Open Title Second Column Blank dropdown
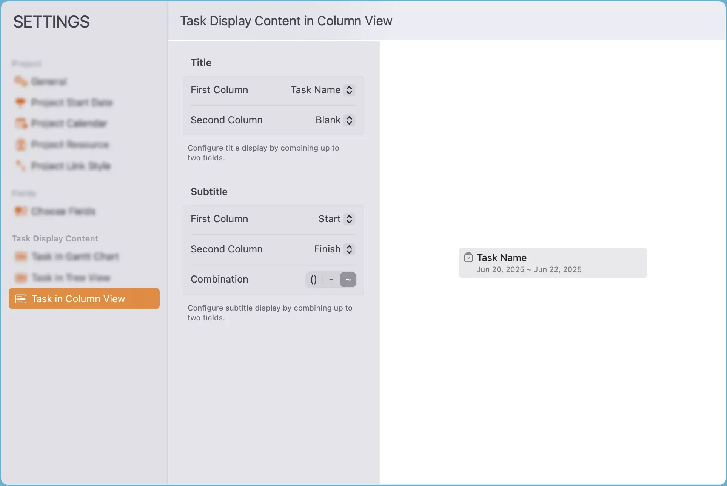The height and width of the screenshot is (486, 727). 334,120
